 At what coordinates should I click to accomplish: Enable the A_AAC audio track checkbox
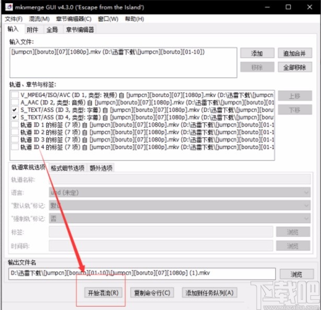tap(15, 103)
